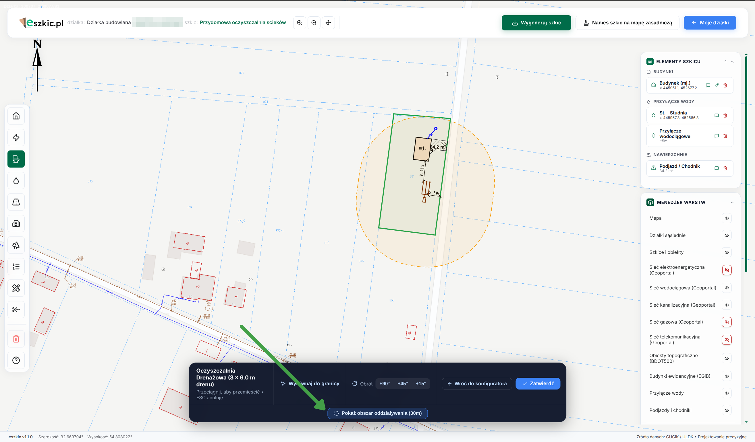Viewport: 755px width, 442px height.
Task: Rotate the object by +15°
Action: [421, 384]
